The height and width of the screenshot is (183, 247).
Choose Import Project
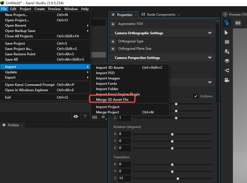pyautogui.click(x=130, y=107)
